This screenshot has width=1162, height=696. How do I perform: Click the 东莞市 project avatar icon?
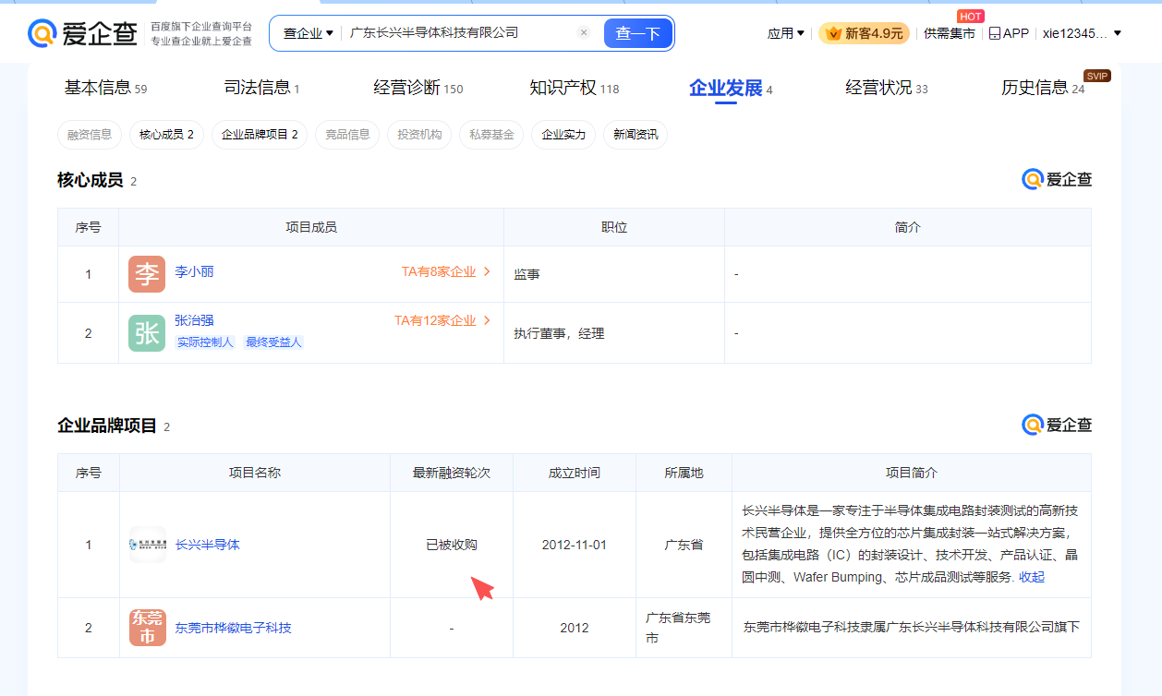(x=147, y=628)
